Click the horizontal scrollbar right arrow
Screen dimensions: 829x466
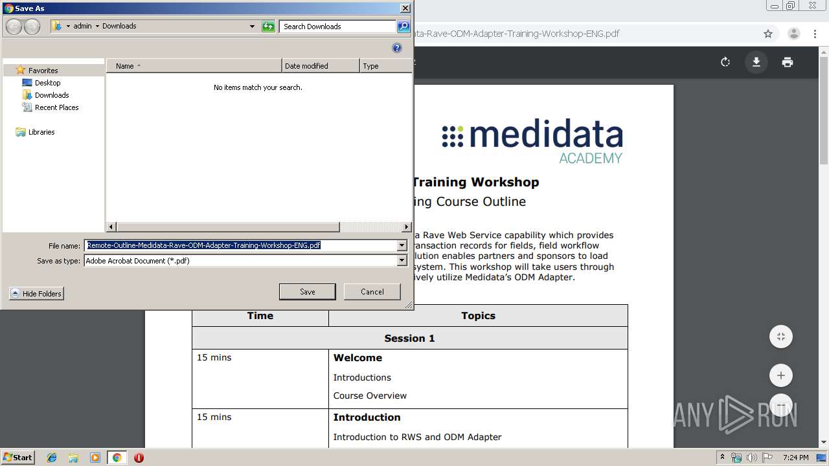pyautogui.click(x=407, y=227)
